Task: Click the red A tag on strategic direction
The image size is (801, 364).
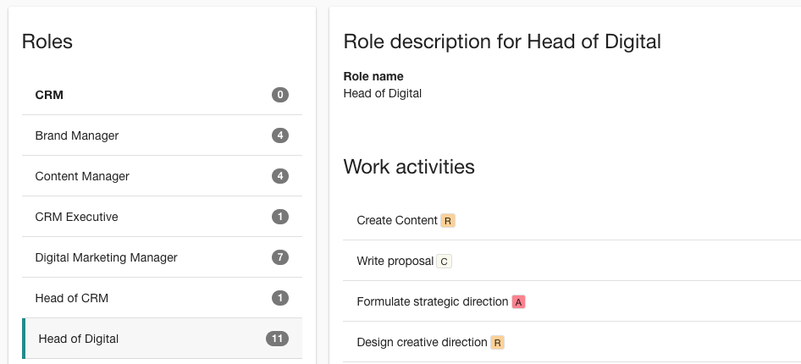Action: click(x=518, y=301)
